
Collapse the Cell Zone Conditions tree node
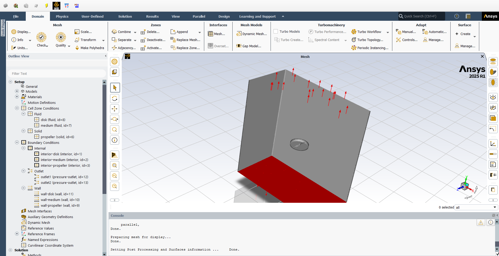click(17, 108)
